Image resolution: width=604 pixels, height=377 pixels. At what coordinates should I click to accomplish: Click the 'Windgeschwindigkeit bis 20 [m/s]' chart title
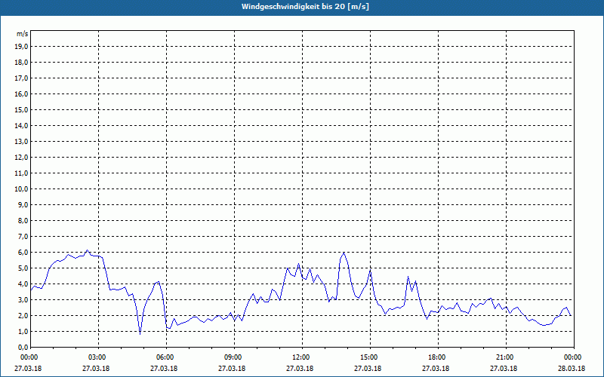tap(305, 7)
